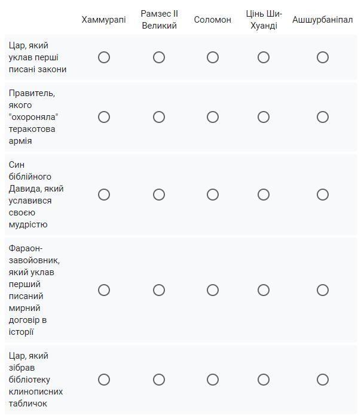Pick Ашшурбаніпал for the pharaoh-conqueror row

click(x=323, y=290)
